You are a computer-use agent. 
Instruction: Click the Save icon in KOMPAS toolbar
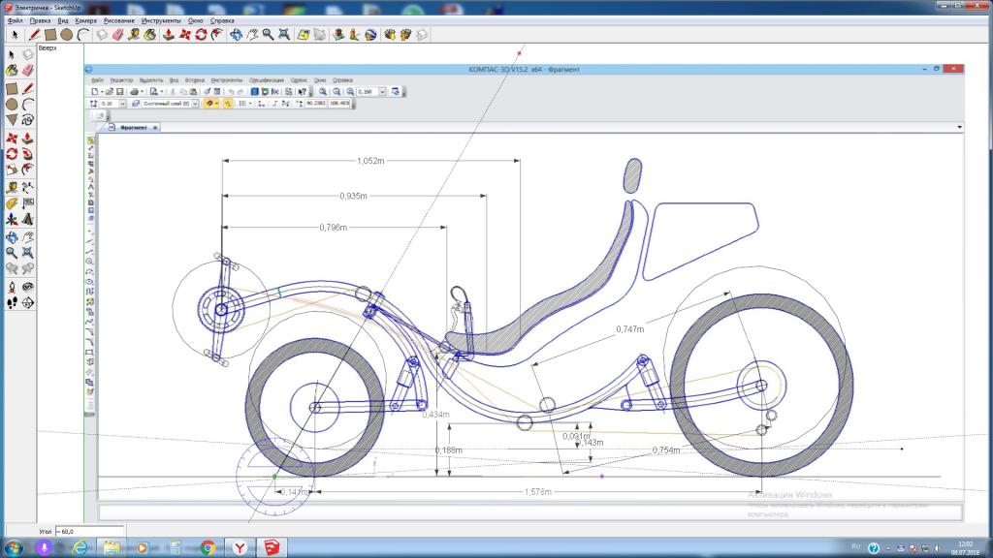(x=119, y=92)
